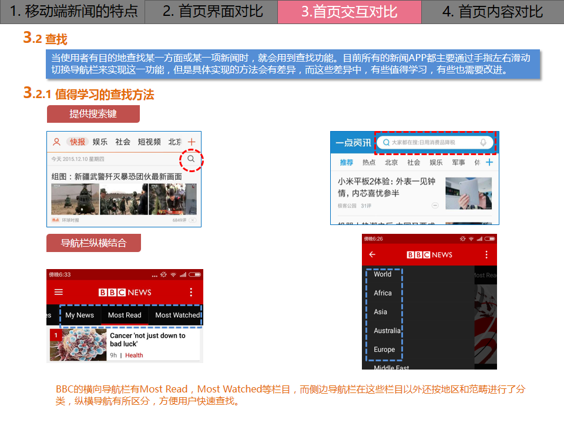Select Middle East in the side menu
Viewport: 564px width, 423px height.
click(x=391, y=367)
